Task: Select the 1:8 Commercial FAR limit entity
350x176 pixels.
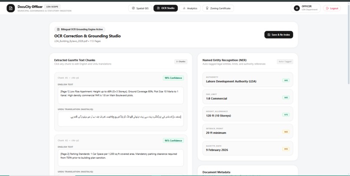Action: click(248, 97)
